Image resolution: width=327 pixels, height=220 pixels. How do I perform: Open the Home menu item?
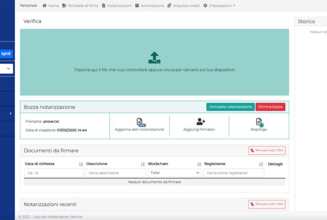pos(51,5)
